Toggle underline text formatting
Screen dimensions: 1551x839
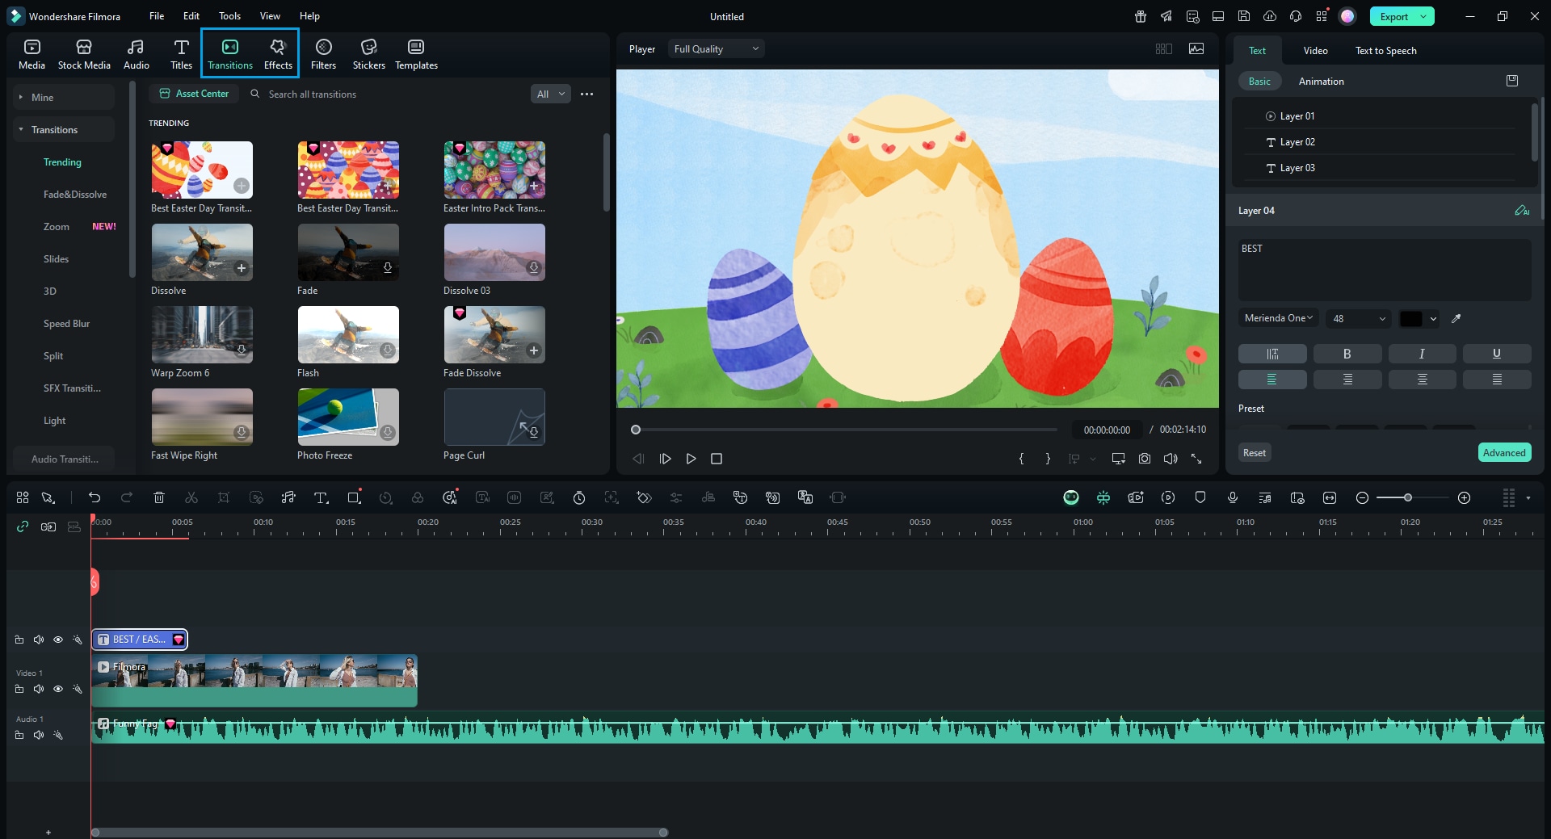point(1497,354)
